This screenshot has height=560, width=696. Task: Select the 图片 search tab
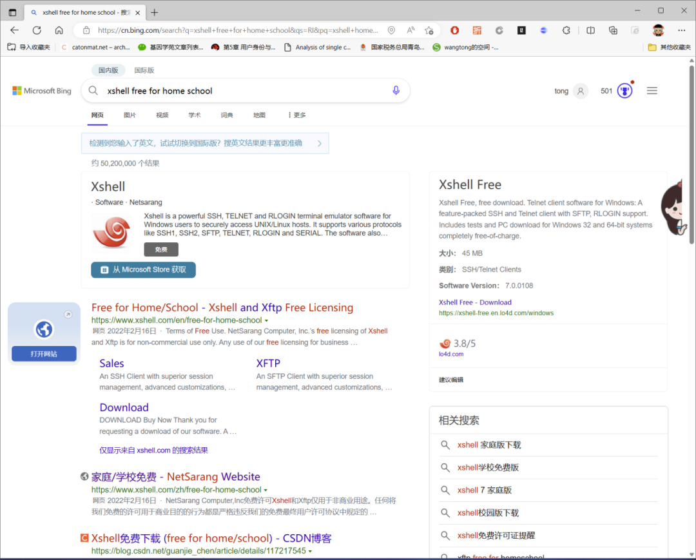130,115
